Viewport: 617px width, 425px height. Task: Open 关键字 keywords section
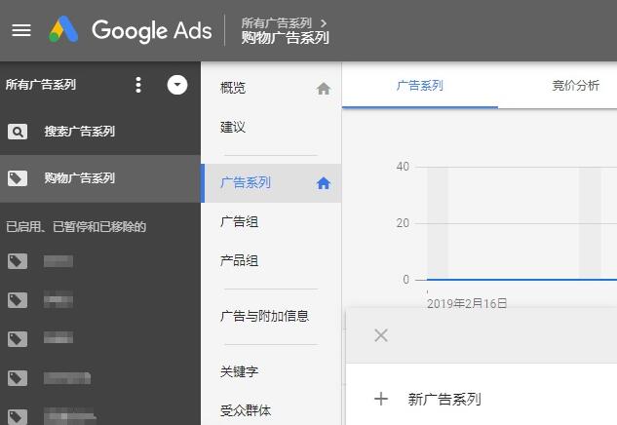coord(240,371)
